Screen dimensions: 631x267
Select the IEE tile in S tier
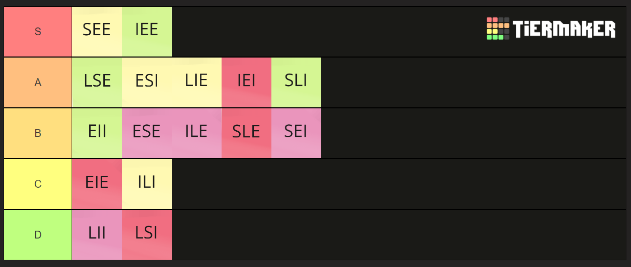(147, 32)
